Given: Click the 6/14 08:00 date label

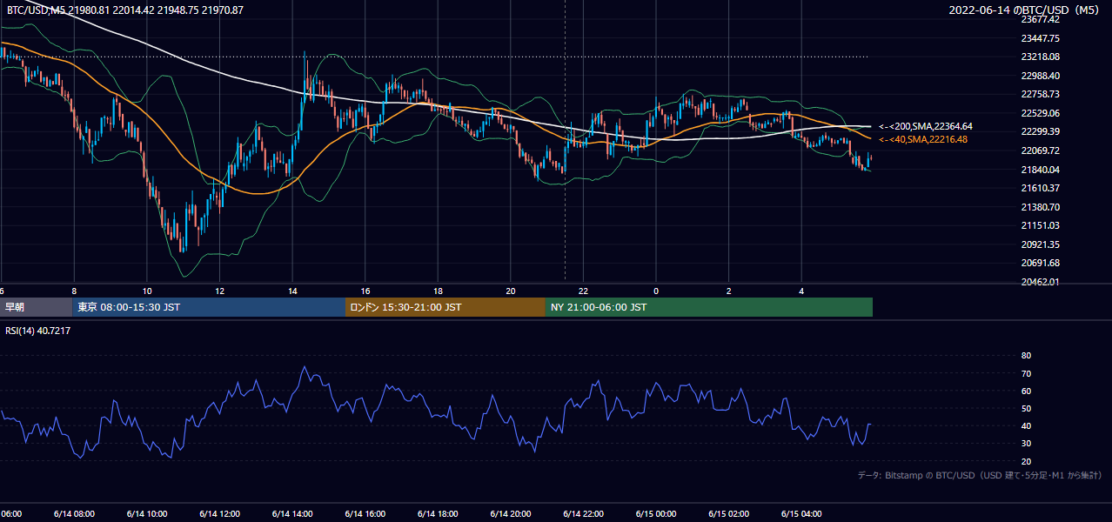Looking at the screenshot, I should pos(73,514).
